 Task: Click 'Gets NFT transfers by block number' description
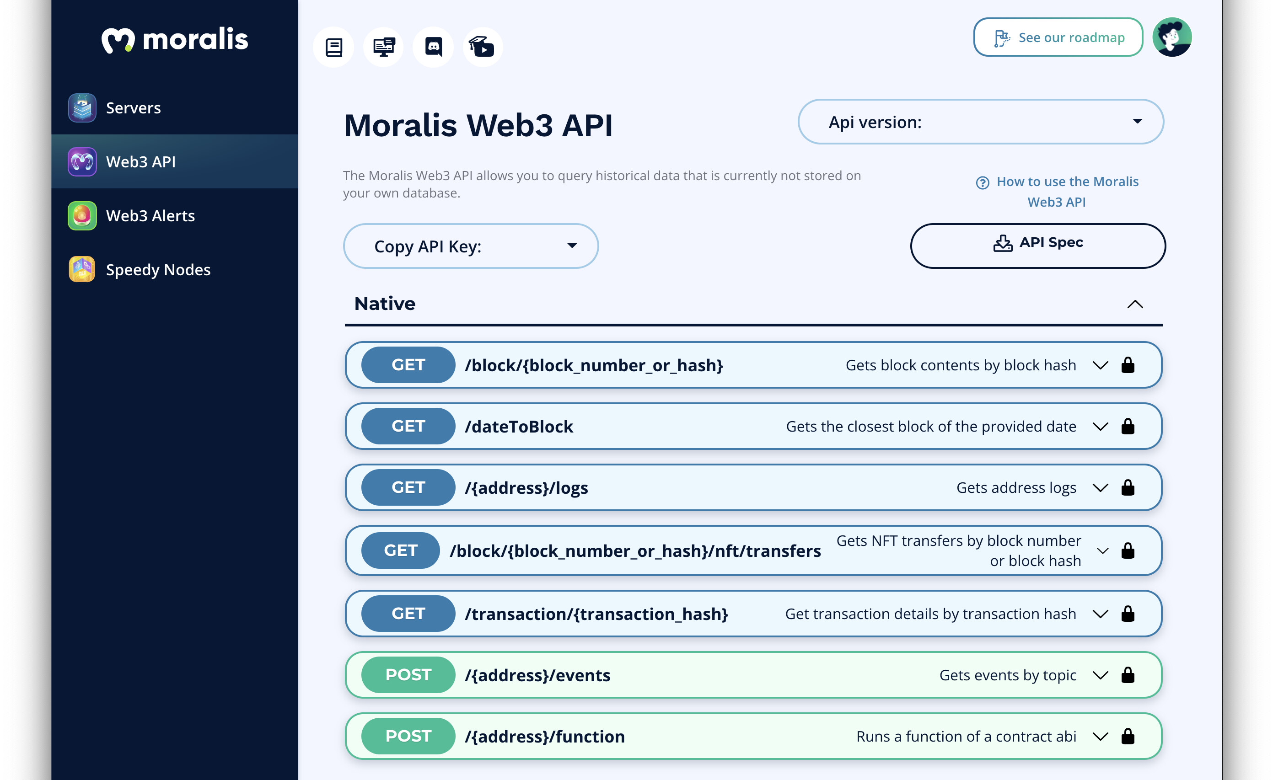[x=958, y=550]
